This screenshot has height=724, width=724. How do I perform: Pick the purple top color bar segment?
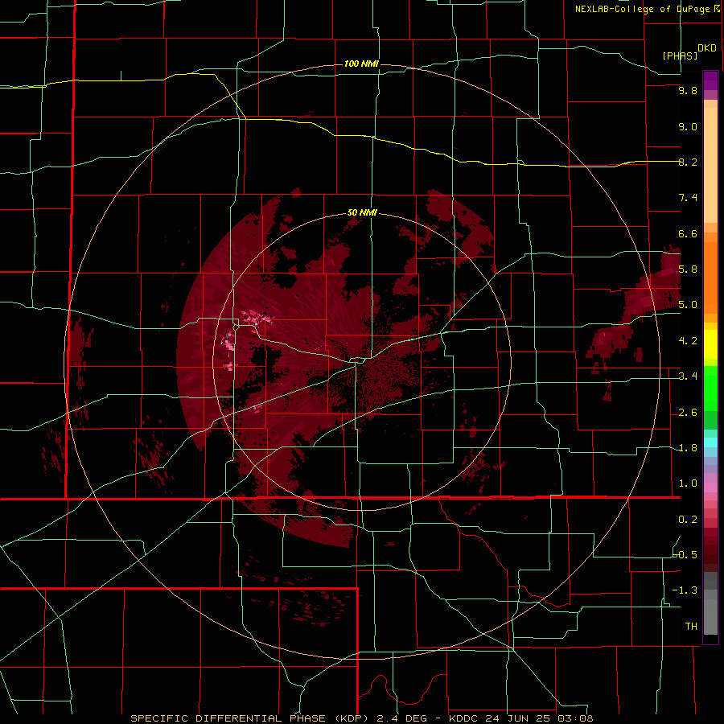point(710,80)
